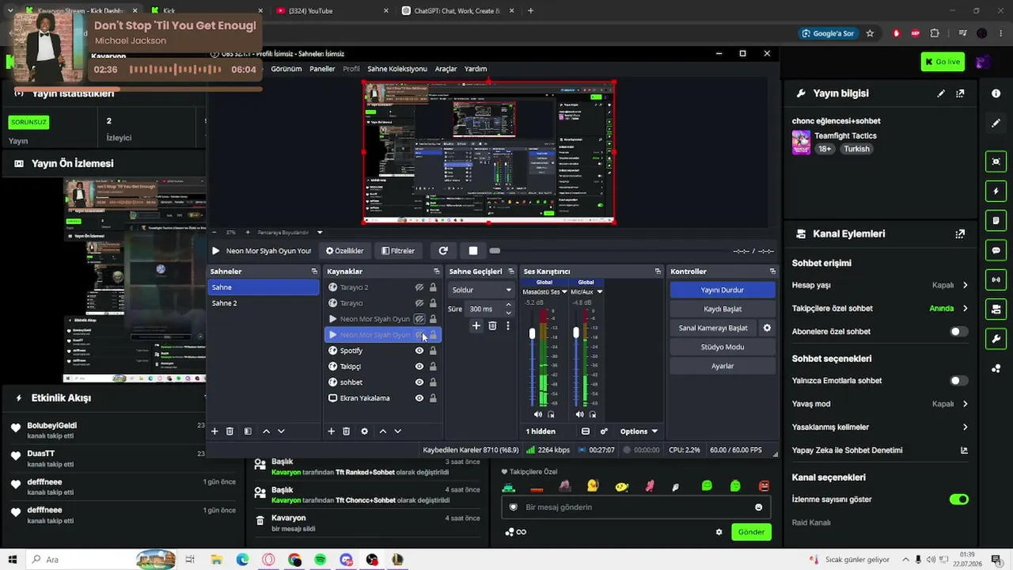
Task: Click the media seek slider handle
Action: [x=495, y=251]
